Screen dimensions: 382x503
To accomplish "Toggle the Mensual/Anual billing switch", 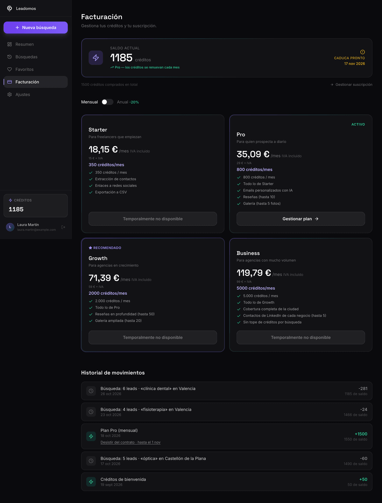I will [x=108, y=102].
